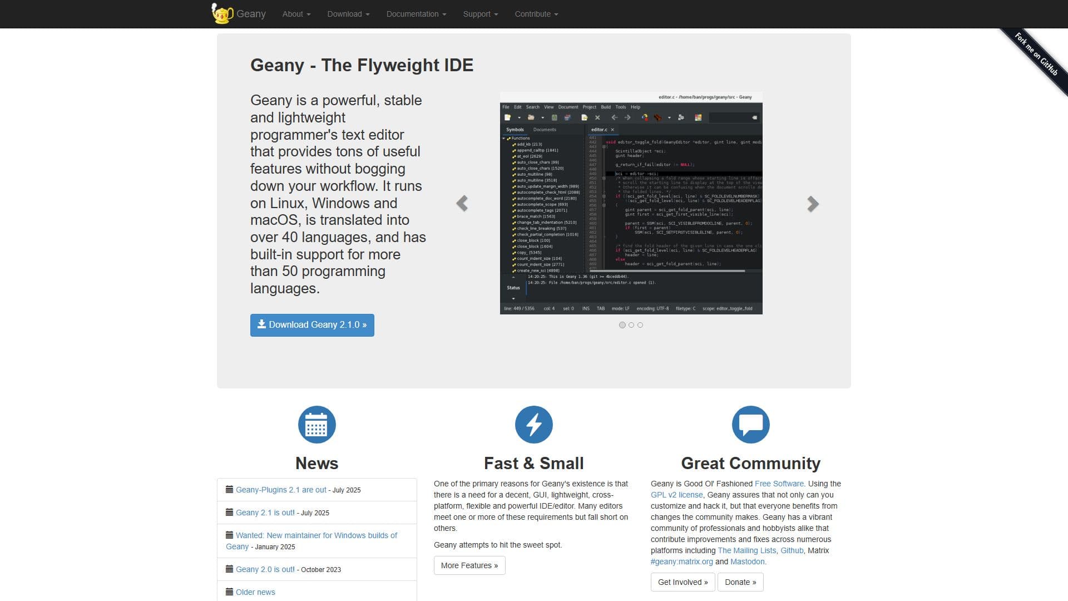Click the Great Community heading
1068x601 pixels.
[x=751, y=463]
